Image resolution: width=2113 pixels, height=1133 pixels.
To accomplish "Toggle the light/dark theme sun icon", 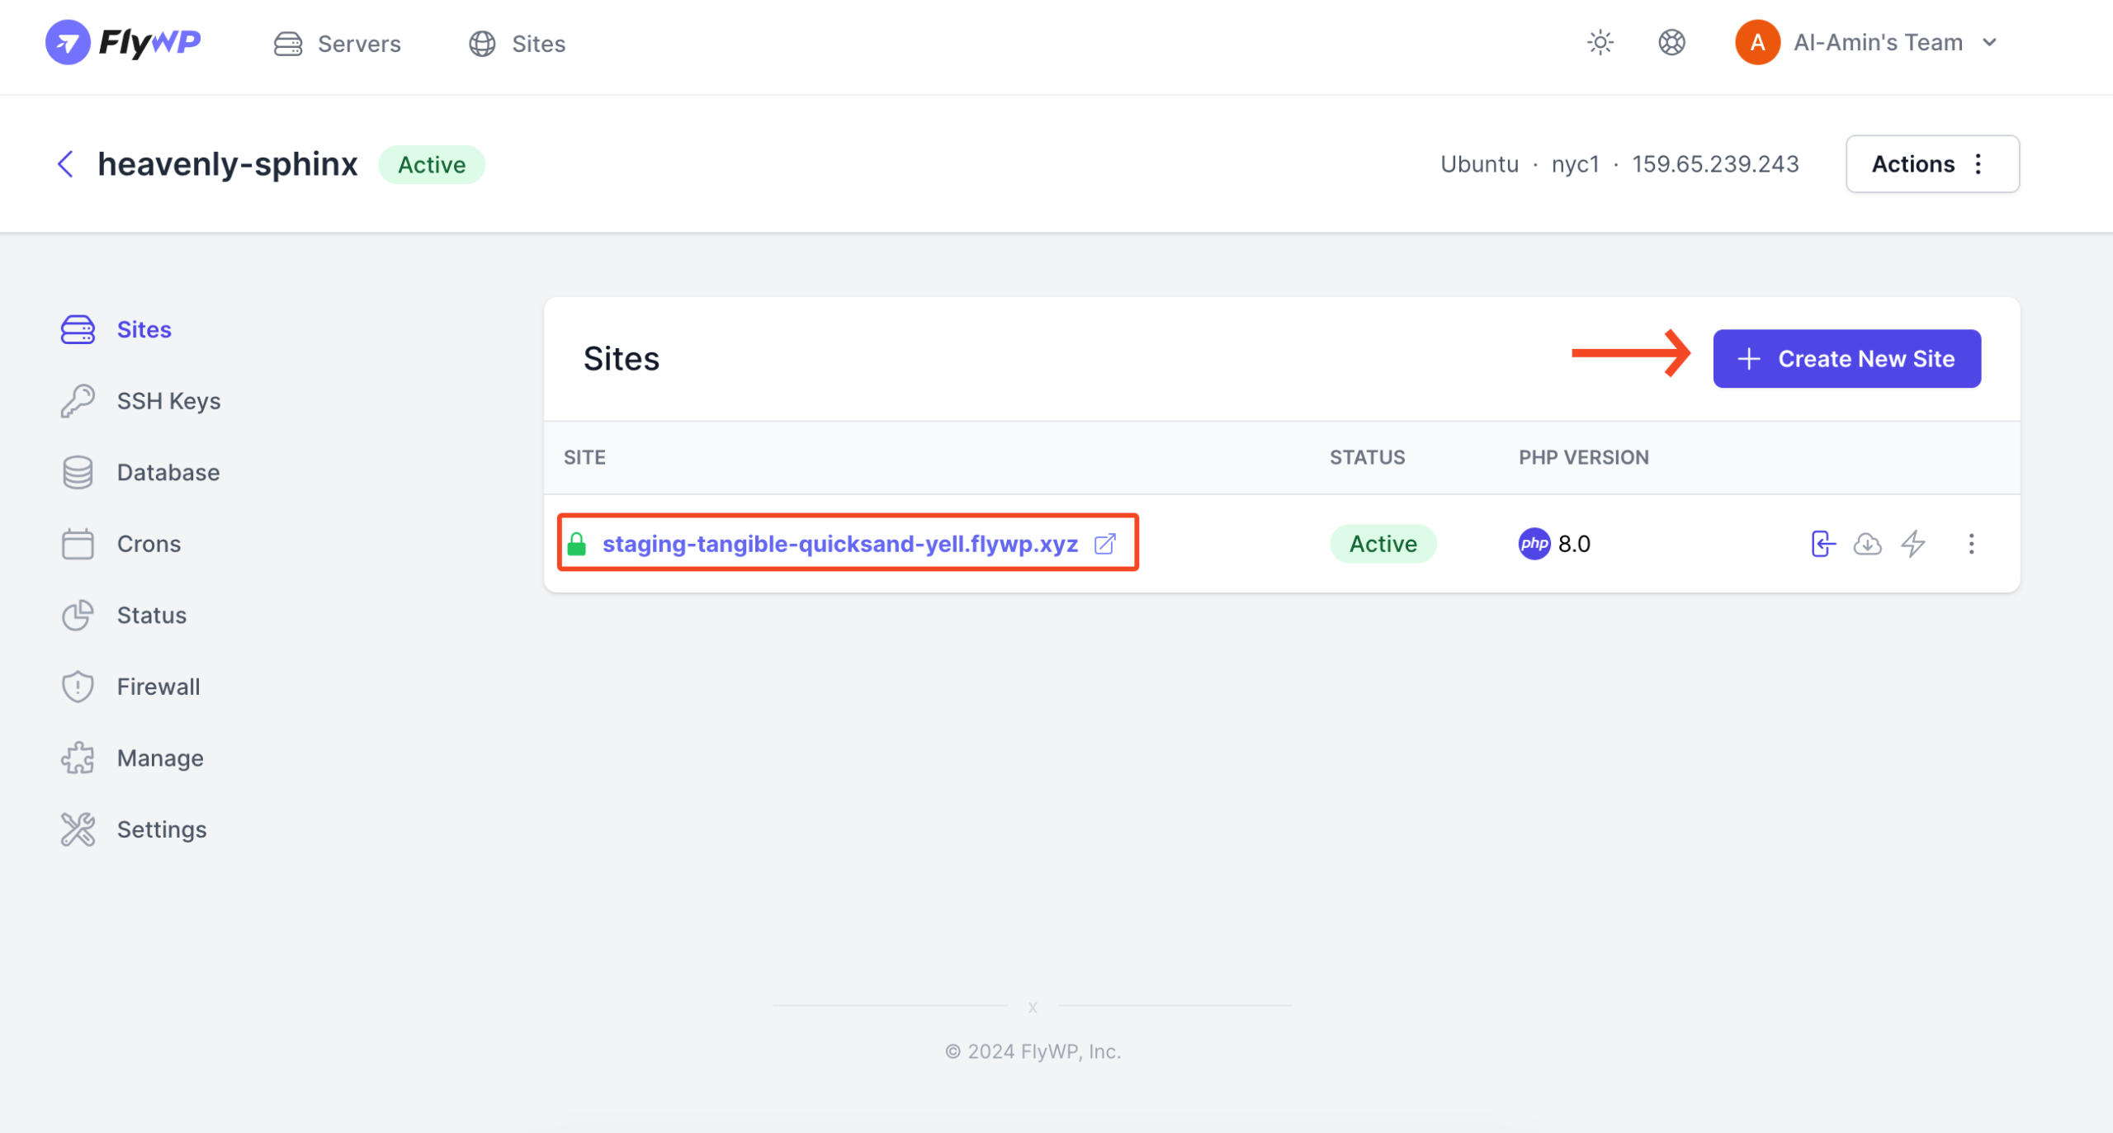I will coord(1600,43).
